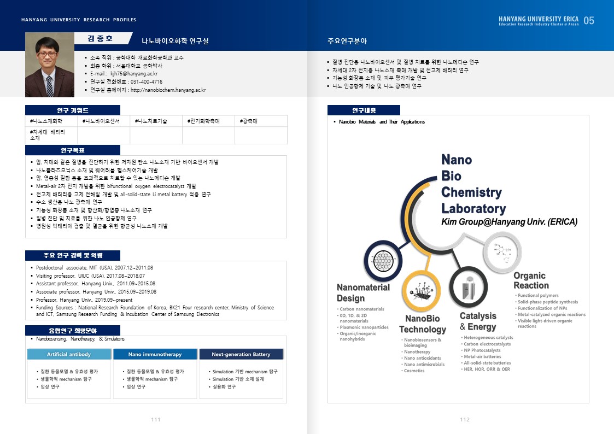
Task: Click the Carbon nanomaterials bullet
Action: pos(362,309)
